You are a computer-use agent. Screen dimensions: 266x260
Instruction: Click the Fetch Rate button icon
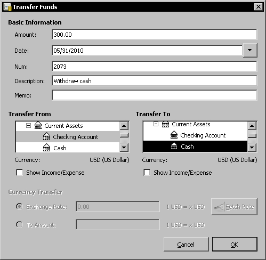pyautogui.click(x=220, y=207)
